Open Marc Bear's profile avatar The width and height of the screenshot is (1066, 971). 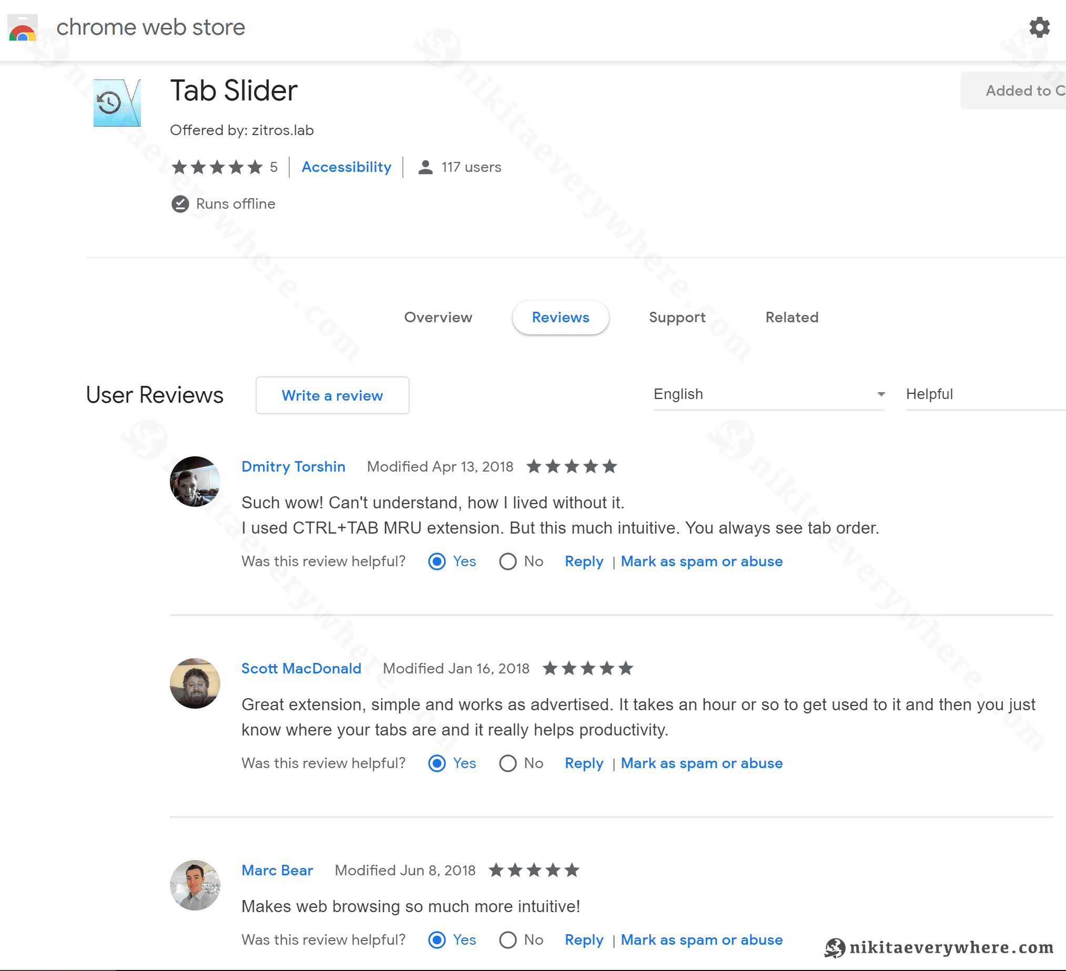[x=195, y=885]
